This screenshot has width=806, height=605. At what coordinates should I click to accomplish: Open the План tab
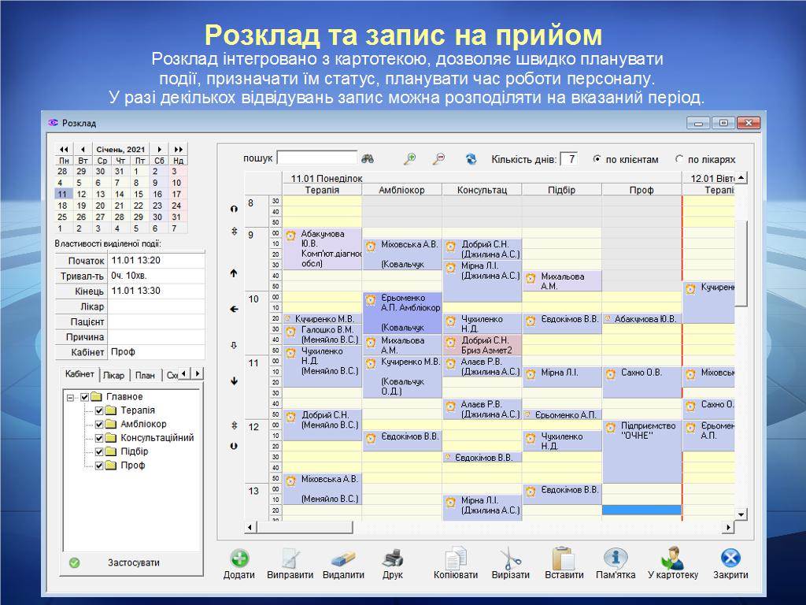pos(144,375)
